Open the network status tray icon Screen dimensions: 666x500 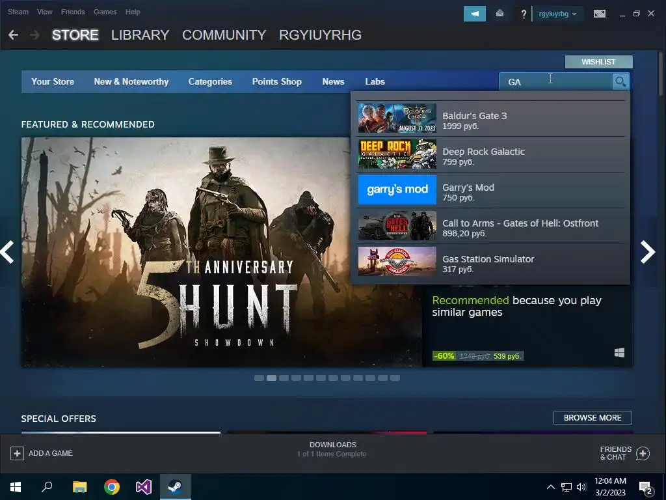tap(566, 487)
